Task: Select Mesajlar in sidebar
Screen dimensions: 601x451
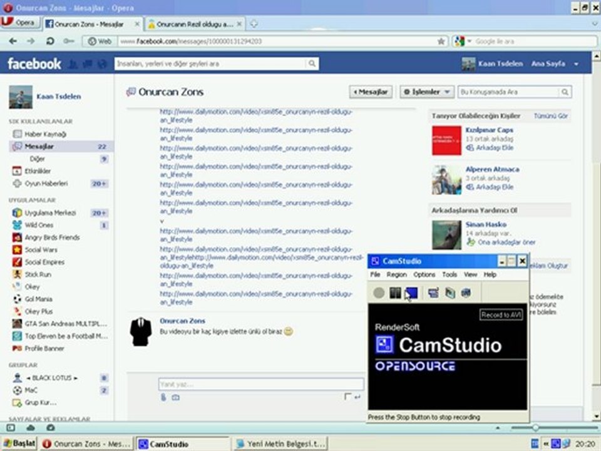Action: (x=61, y=147)
